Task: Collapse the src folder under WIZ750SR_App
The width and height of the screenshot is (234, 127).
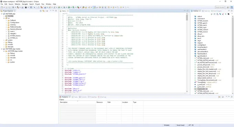Action: [4, 18]
